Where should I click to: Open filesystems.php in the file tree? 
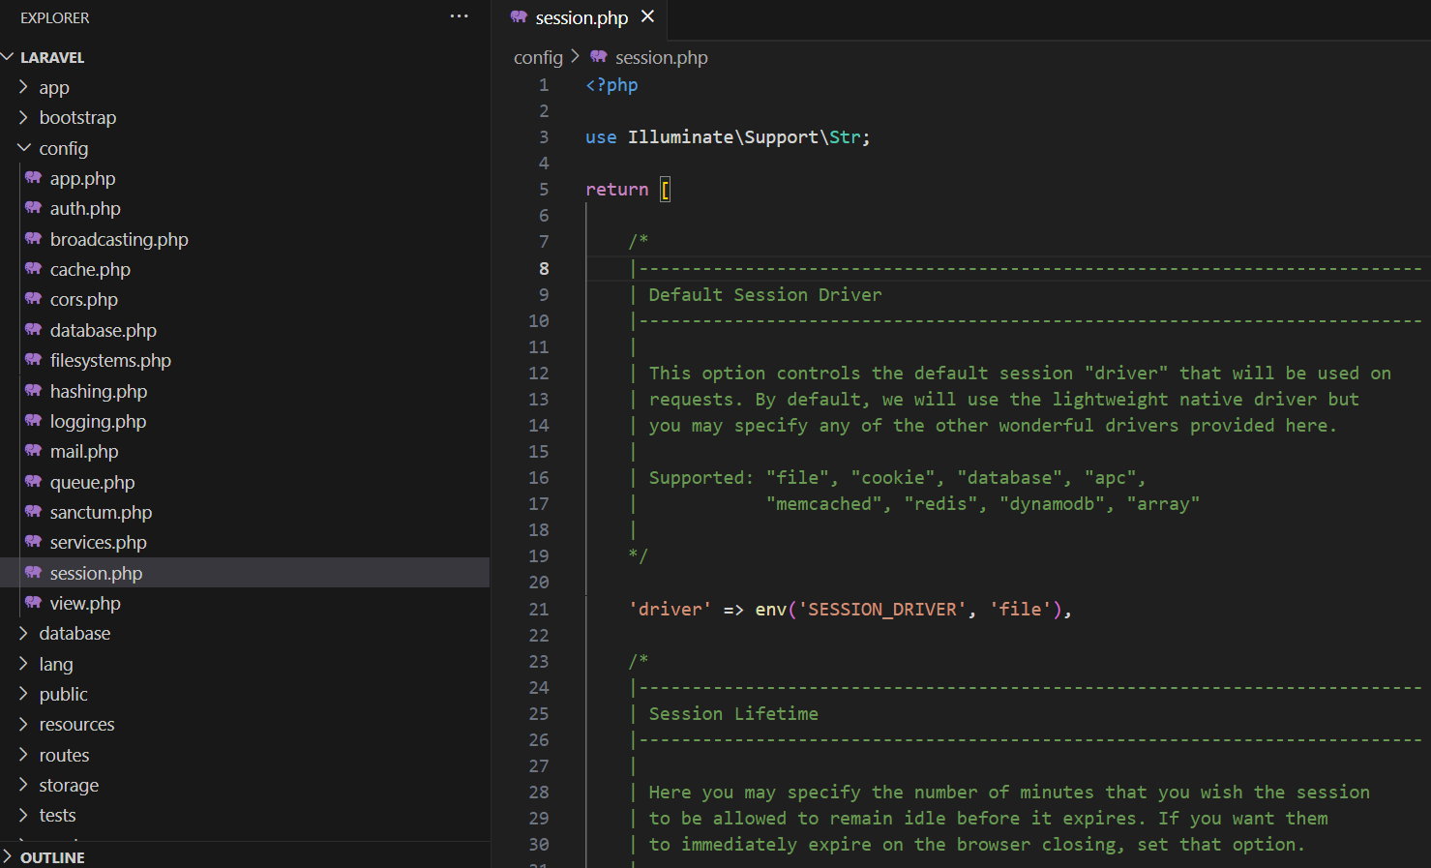click(110, 360)
